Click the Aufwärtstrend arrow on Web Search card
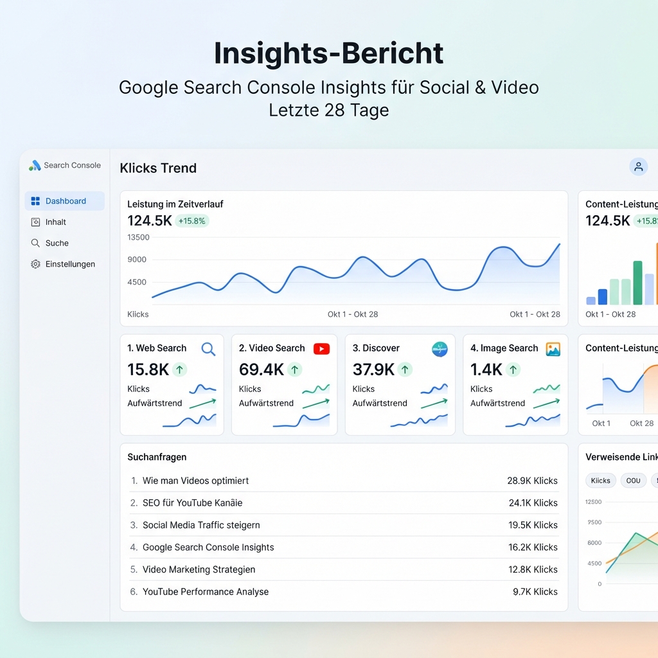 tap(202, 404)
